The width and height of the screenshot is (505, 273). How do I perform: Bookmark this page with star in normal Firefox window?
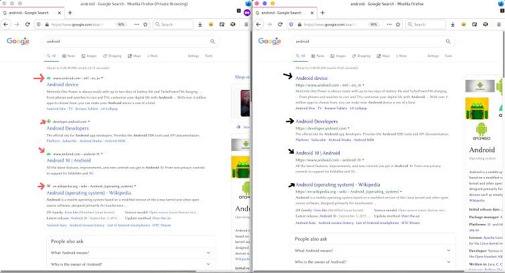pos(398,24)
